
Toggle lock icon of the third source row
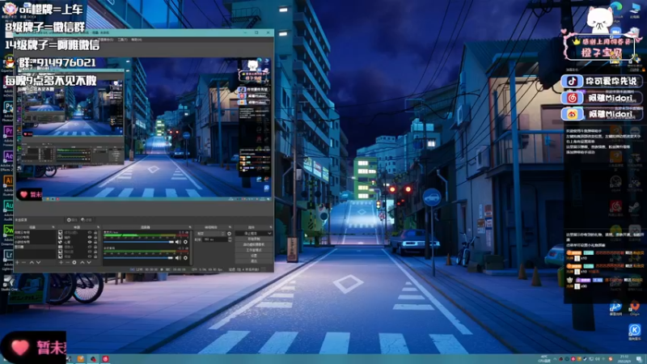(95, 242)
